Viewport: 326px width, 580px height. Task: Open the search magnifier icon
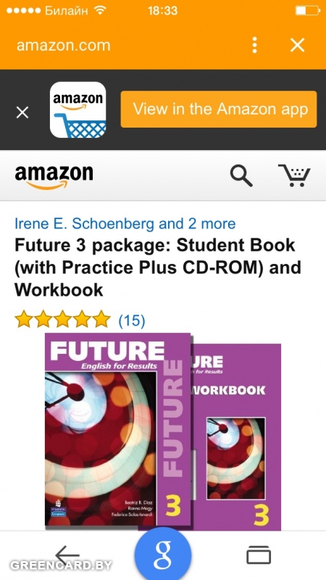click(x=241, y=175)
